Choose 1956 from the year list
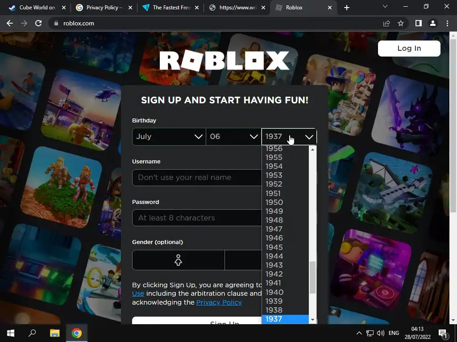 [285, 149]
